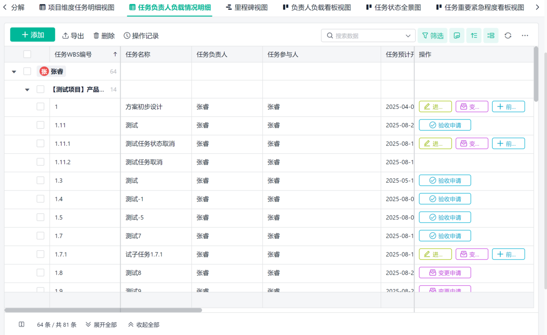The image size is (547, 335).
Task: Click the field display settings icon
Action: coord(457,36)
